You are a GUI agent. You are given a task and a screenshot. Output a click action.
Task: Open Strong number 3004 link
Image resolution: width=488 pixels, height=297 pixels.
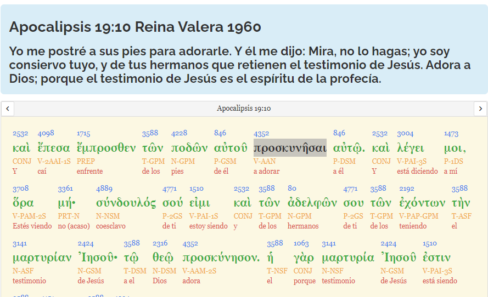coord(405,134)
